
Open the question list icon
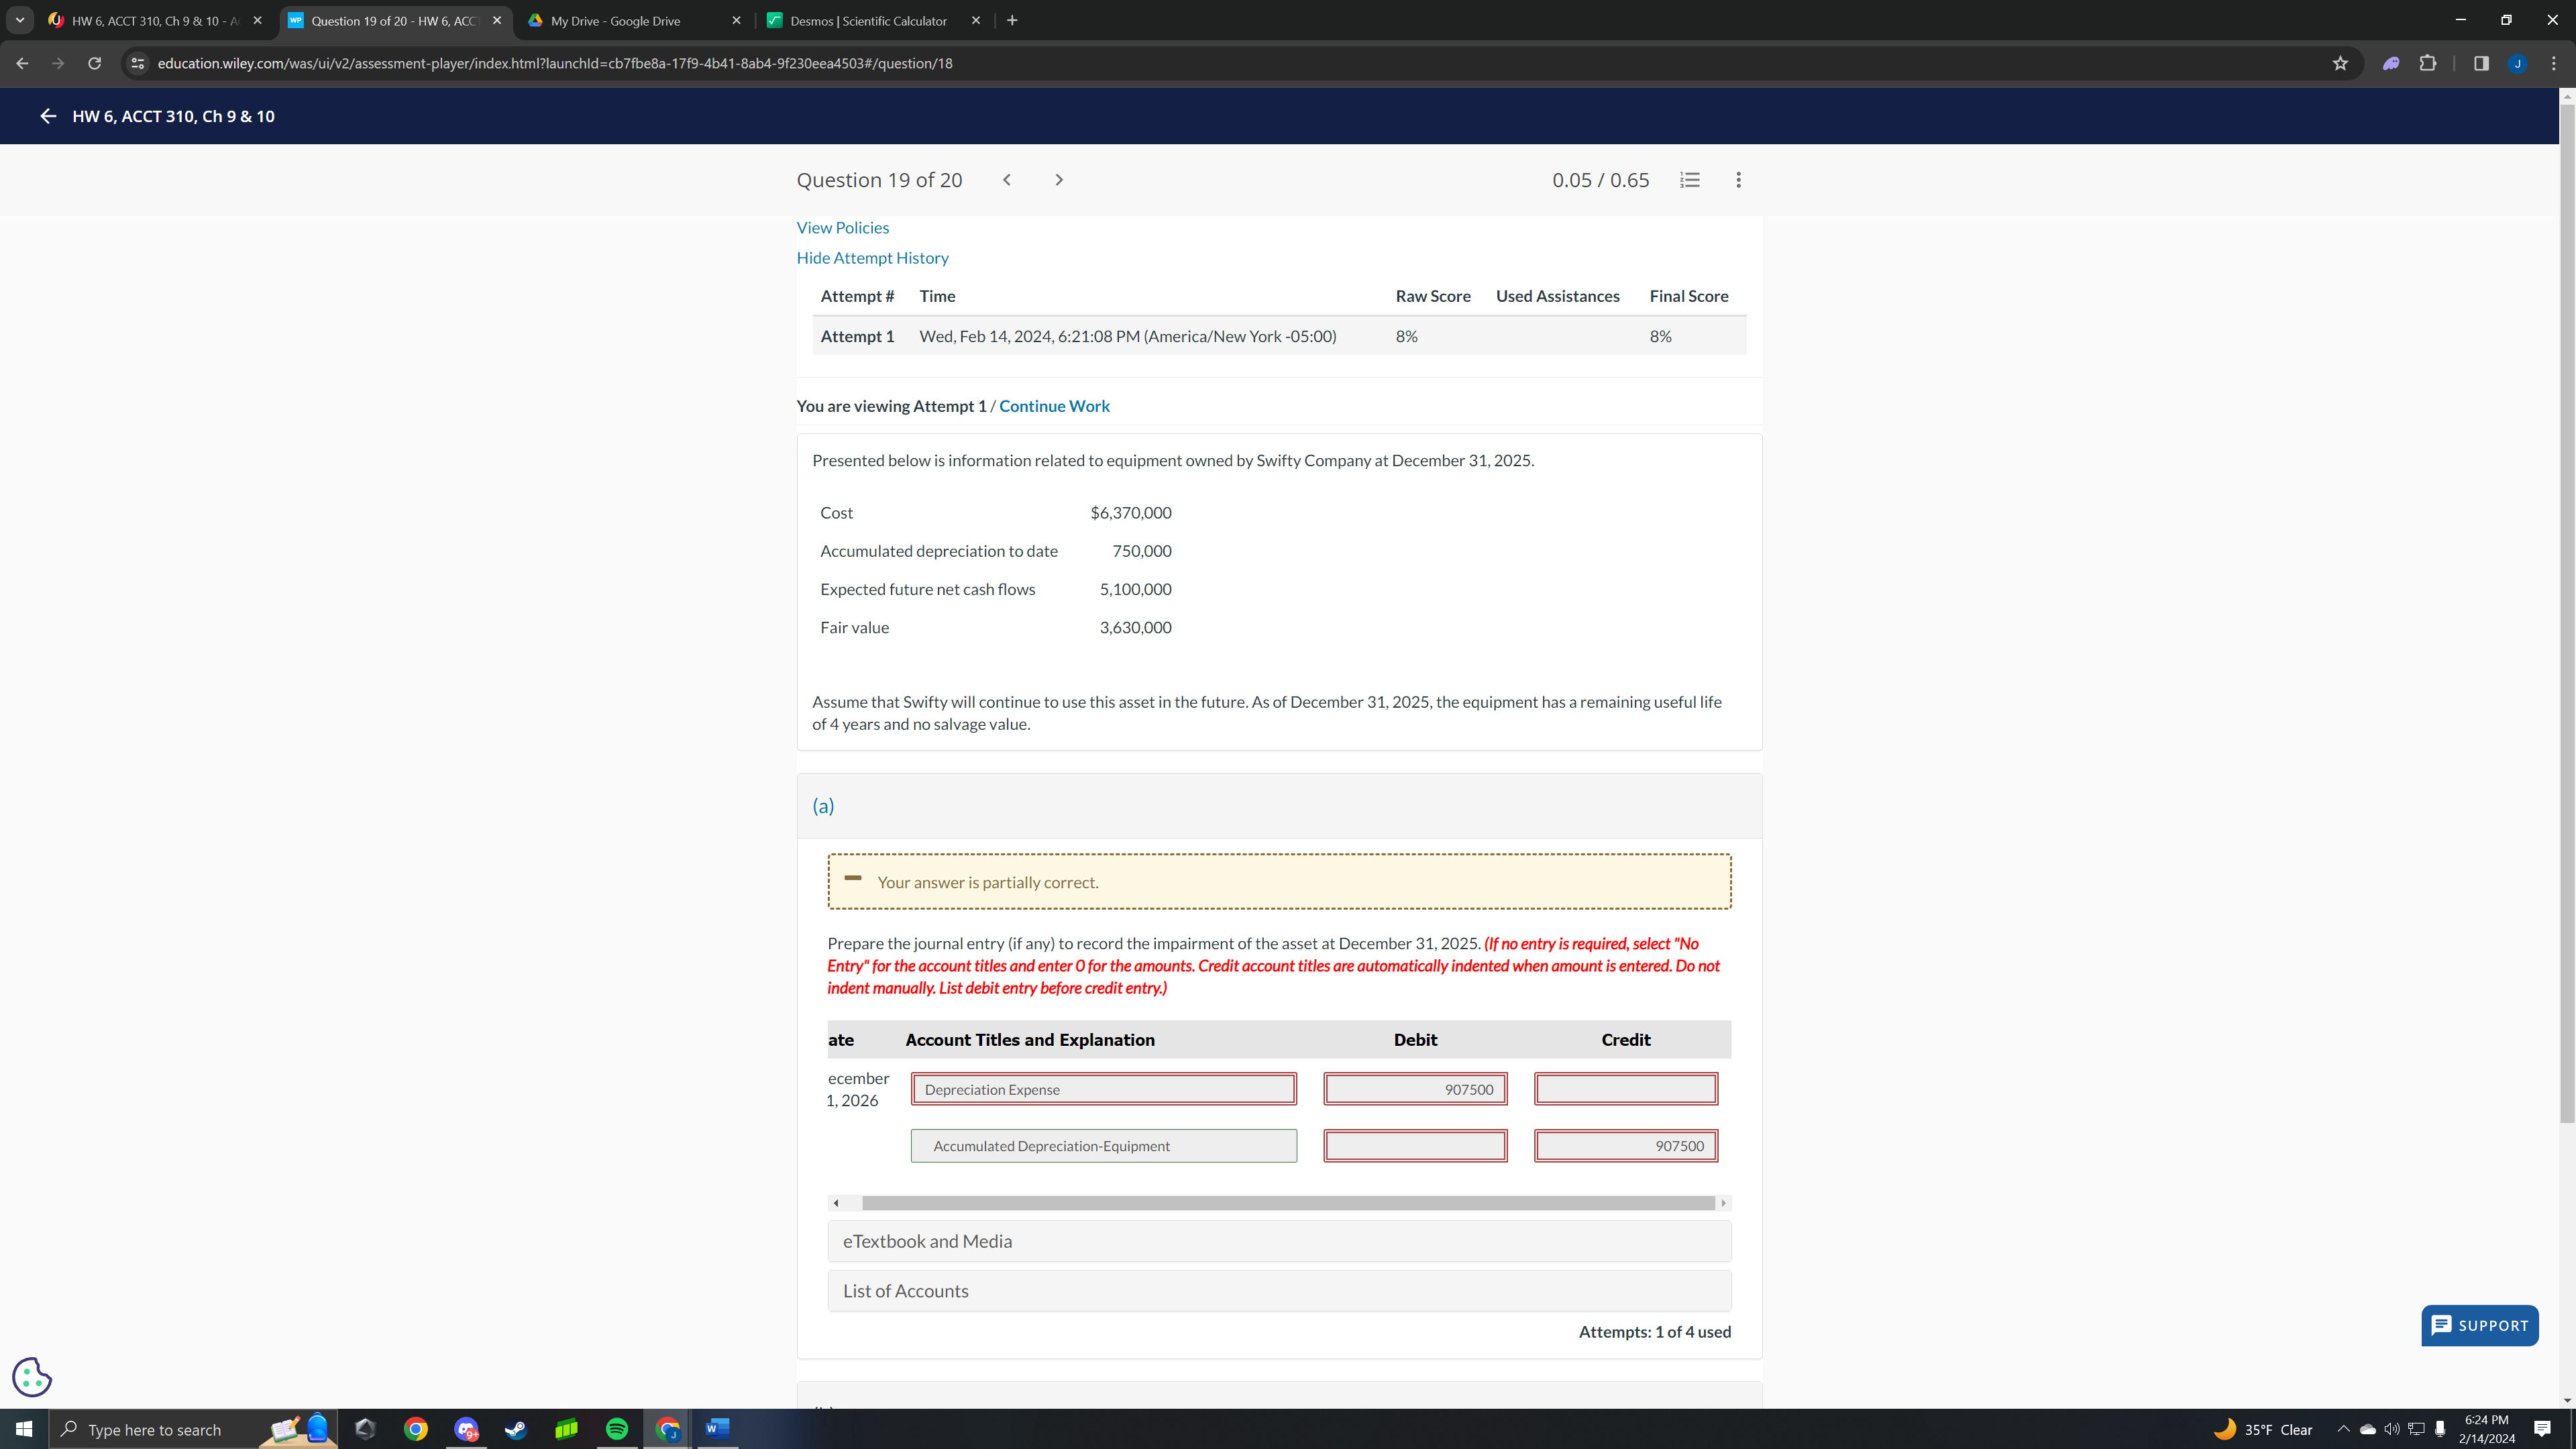[x=1690, y=180]
